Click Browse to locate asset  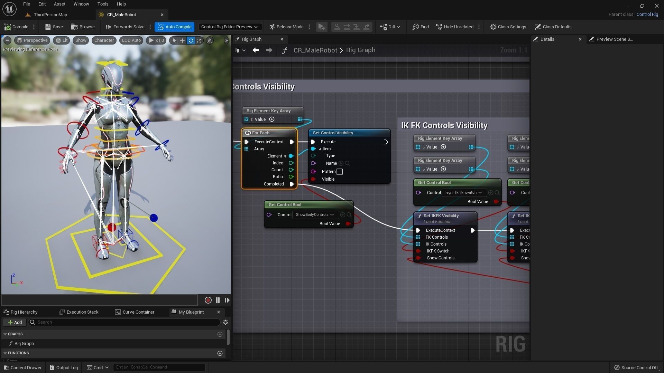pyautogui.click(x=83, y=27)
